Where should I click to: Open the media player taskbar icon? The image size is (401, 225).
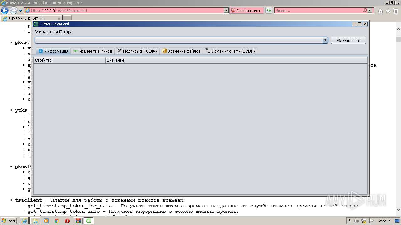46,221
